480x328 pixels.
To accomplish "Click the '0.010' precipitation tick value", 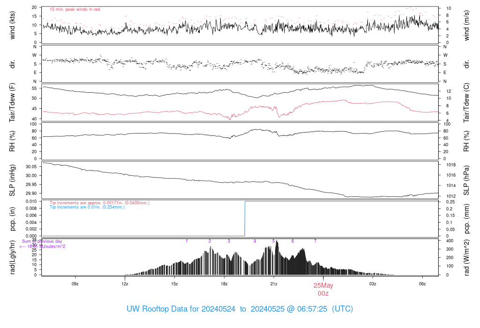I will pos(31,201).
